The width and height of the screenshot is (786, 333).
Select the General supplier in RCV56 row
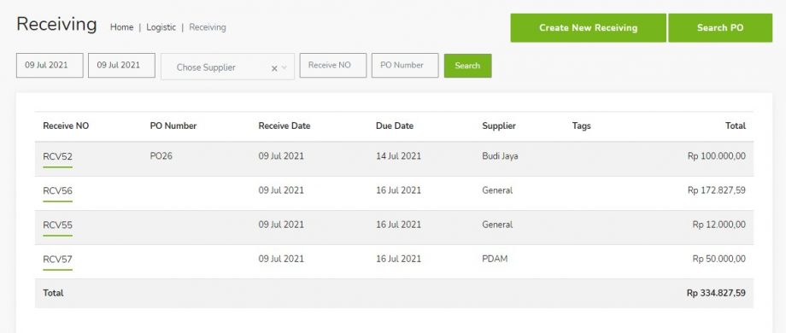pos(497,190)
